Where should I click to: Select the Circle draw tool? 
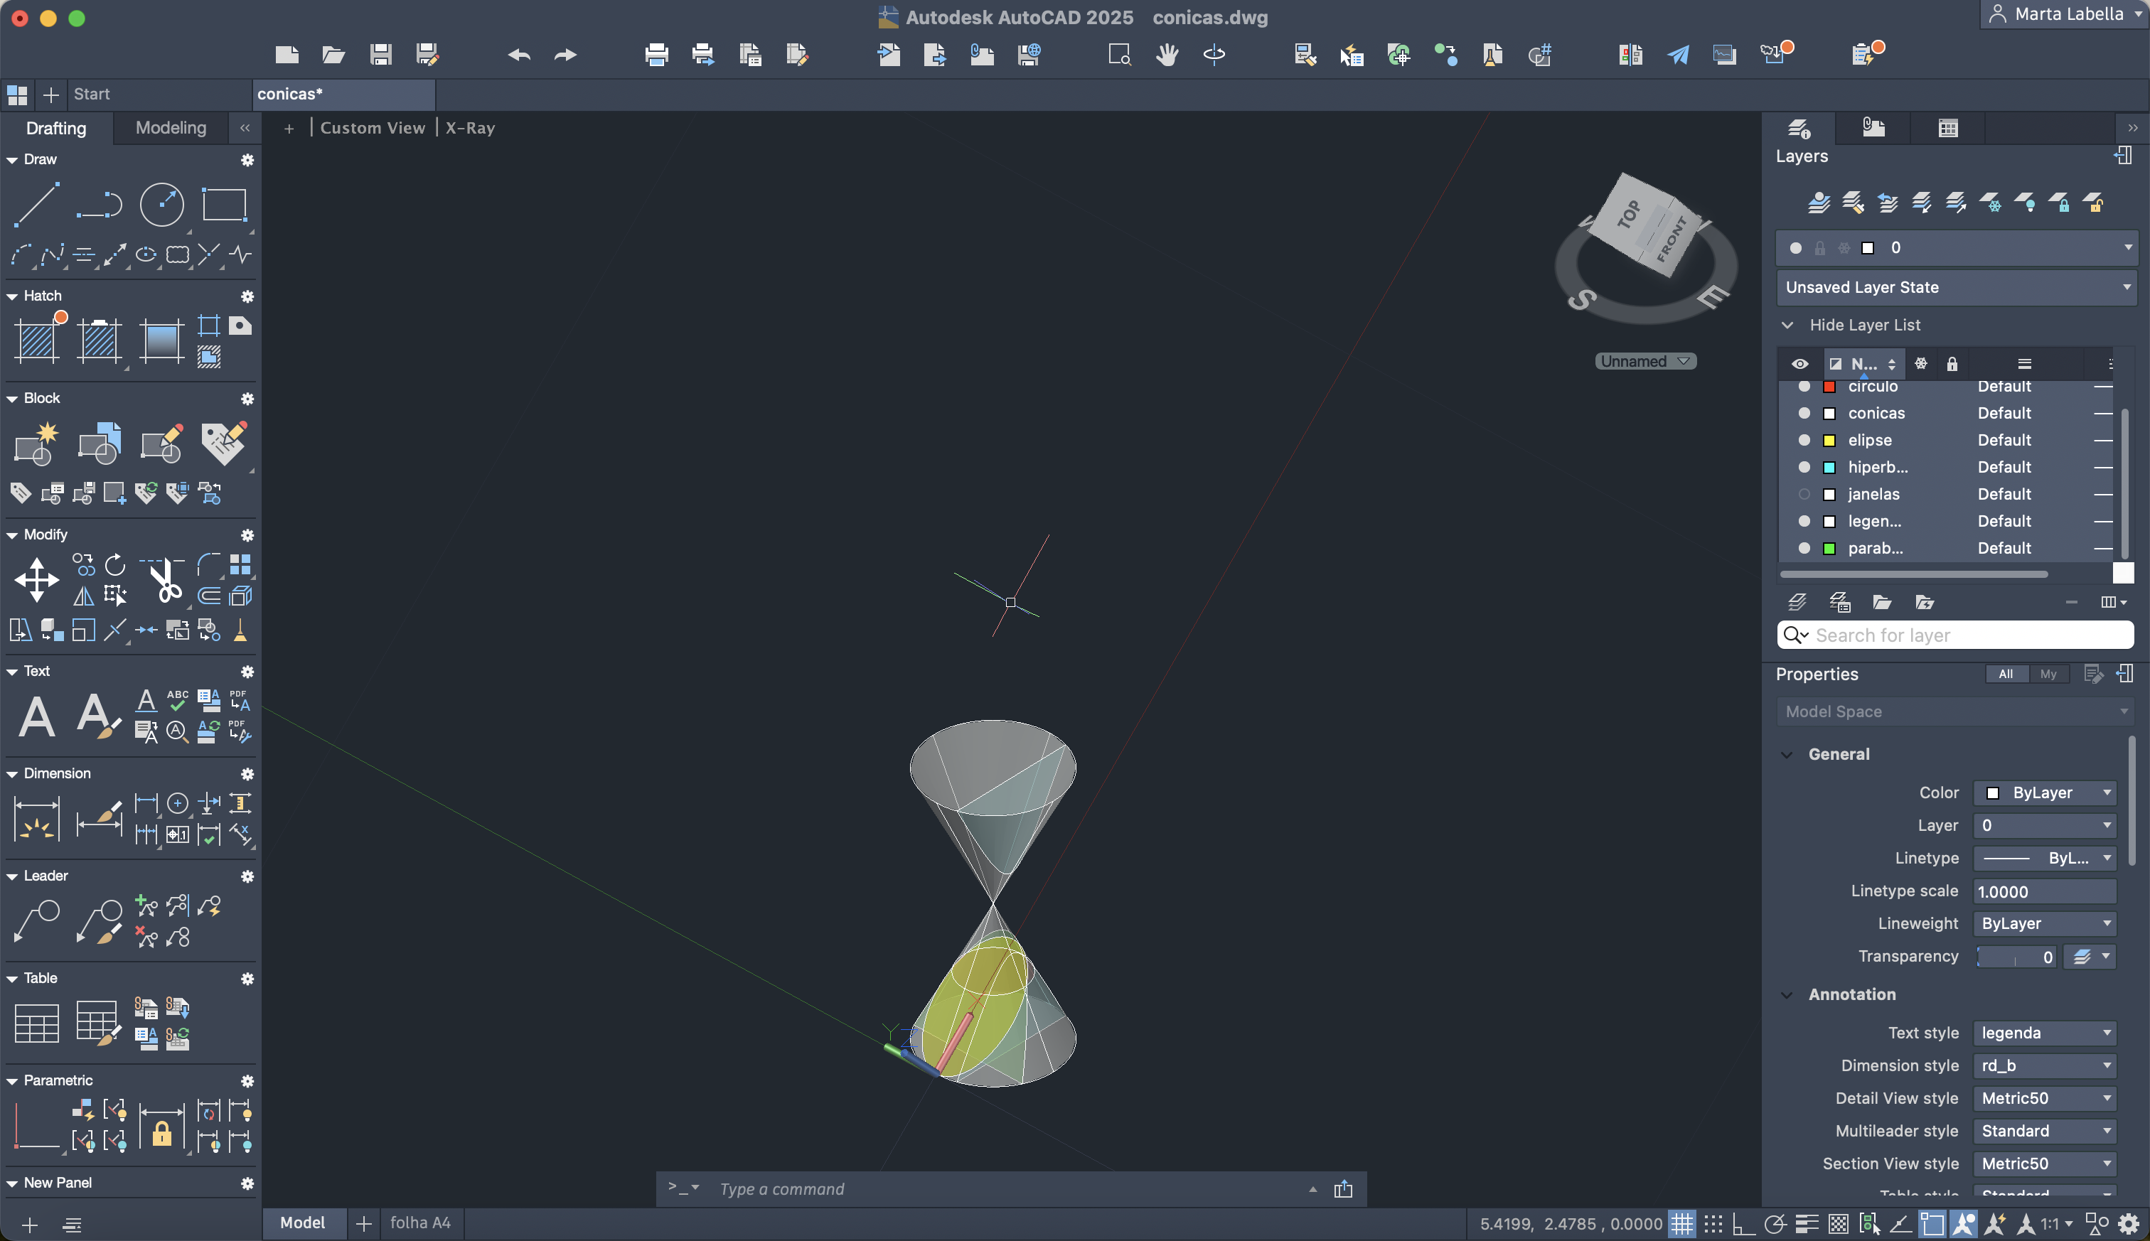click(x=161, y=205)
